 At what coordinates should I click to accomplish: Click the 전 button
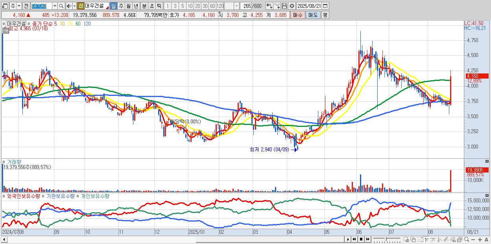click(x=26, y=6)
